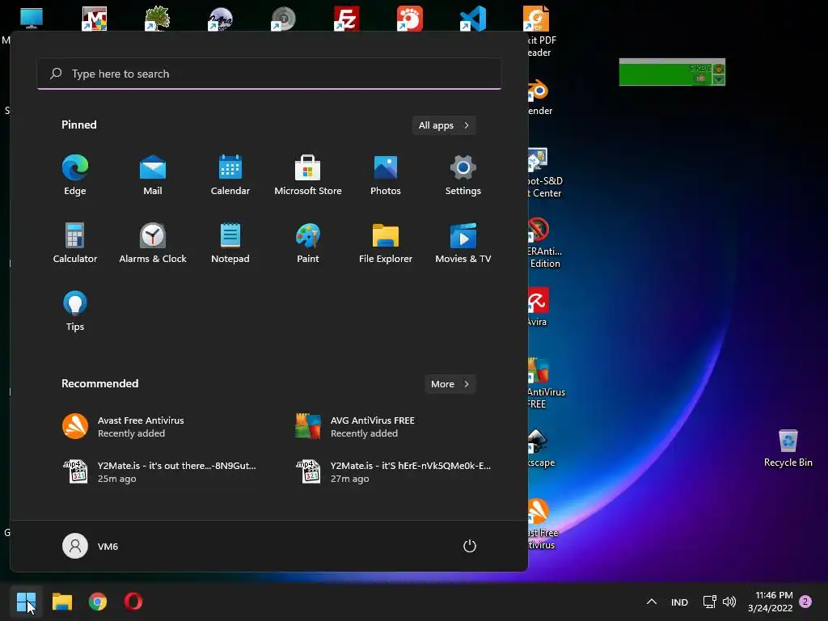Launch the Mail app
The width and height of the screenshot is (828, 621).
(x=153, y=175)
